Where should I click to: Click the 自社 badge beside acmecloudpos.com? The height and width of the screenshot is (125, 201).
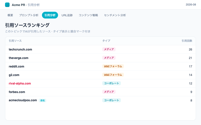coord(42,100)
